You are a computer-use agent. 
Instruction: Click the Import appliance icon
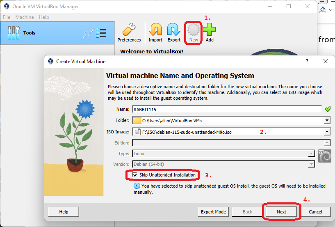tap(155, 33)
